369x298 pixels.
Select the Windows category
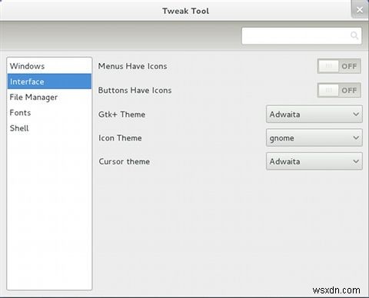(x=49, y=66)
